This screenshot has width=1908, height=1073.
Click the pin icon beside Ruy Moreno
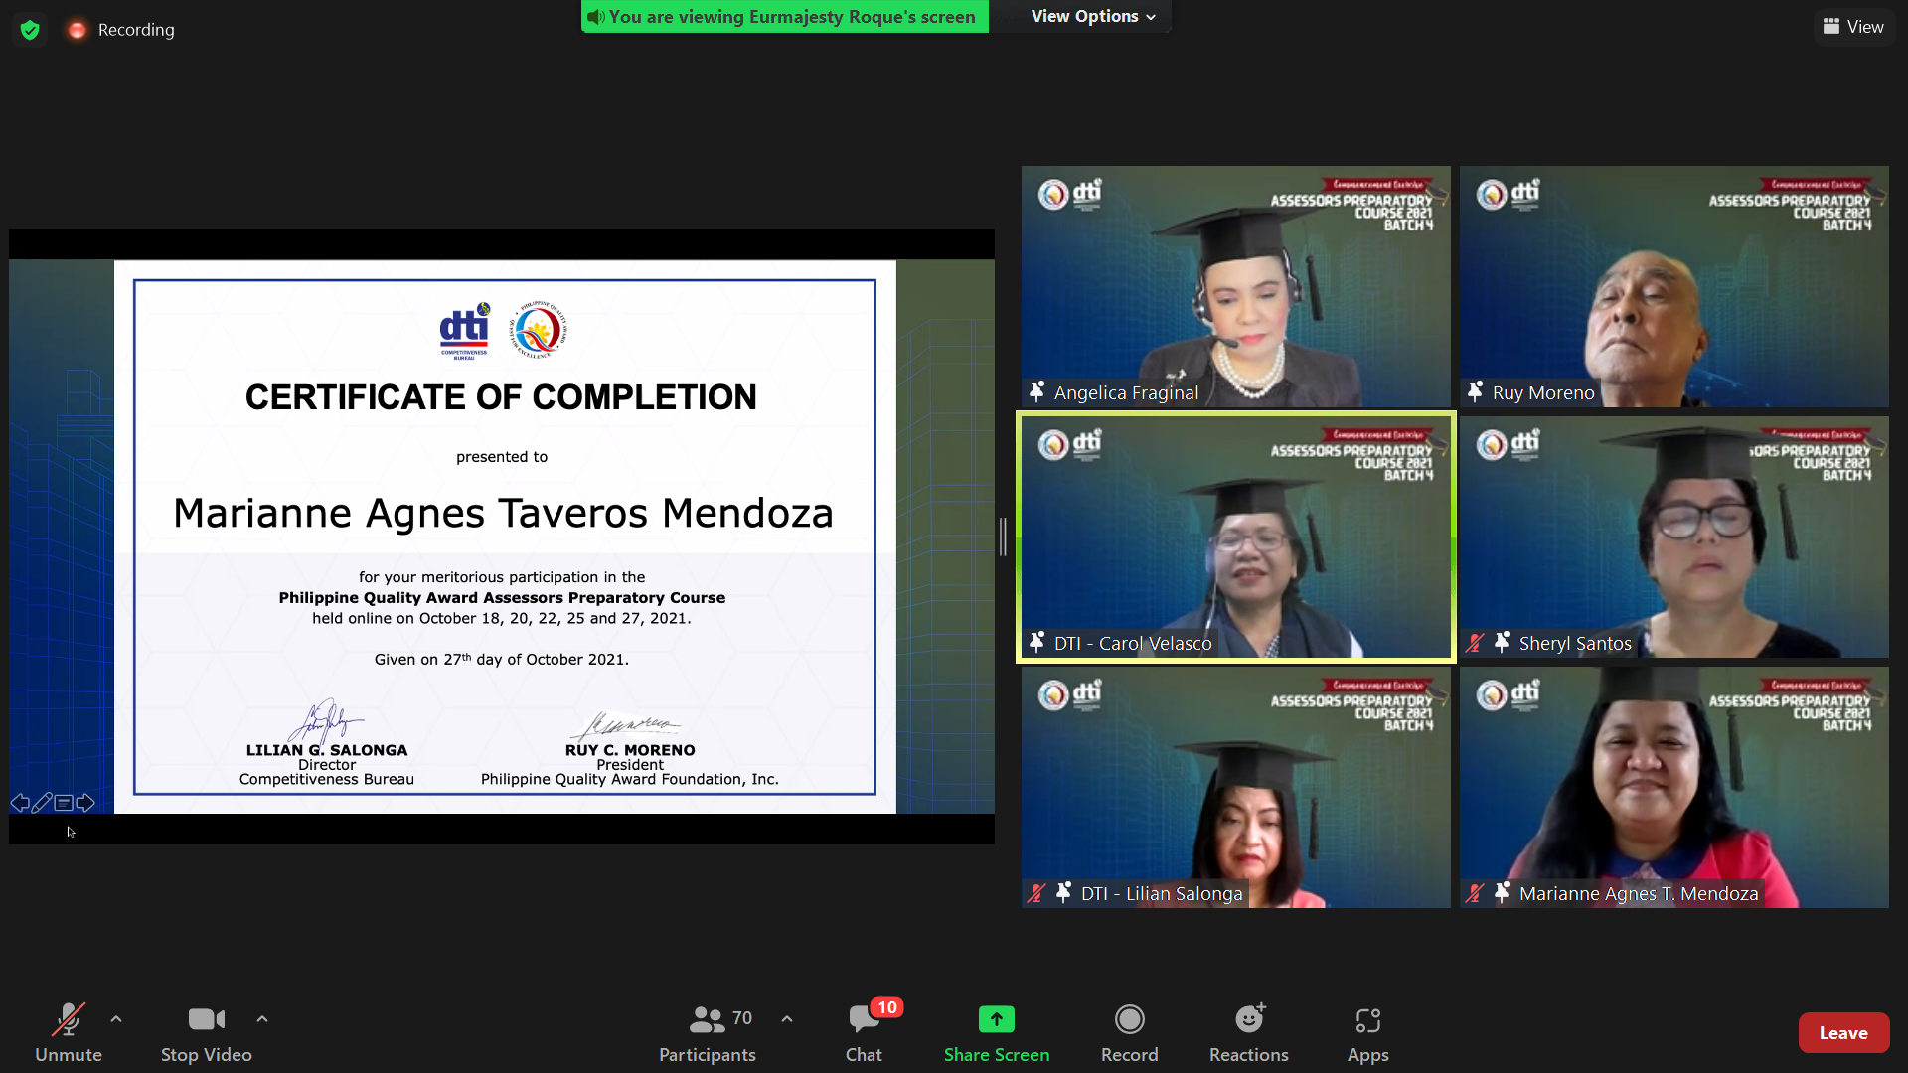(x=1475, y=392)
